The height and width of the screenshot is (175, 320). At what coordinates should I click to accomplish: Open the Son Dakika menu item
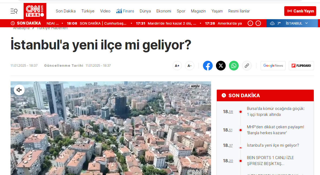(66, 11)
